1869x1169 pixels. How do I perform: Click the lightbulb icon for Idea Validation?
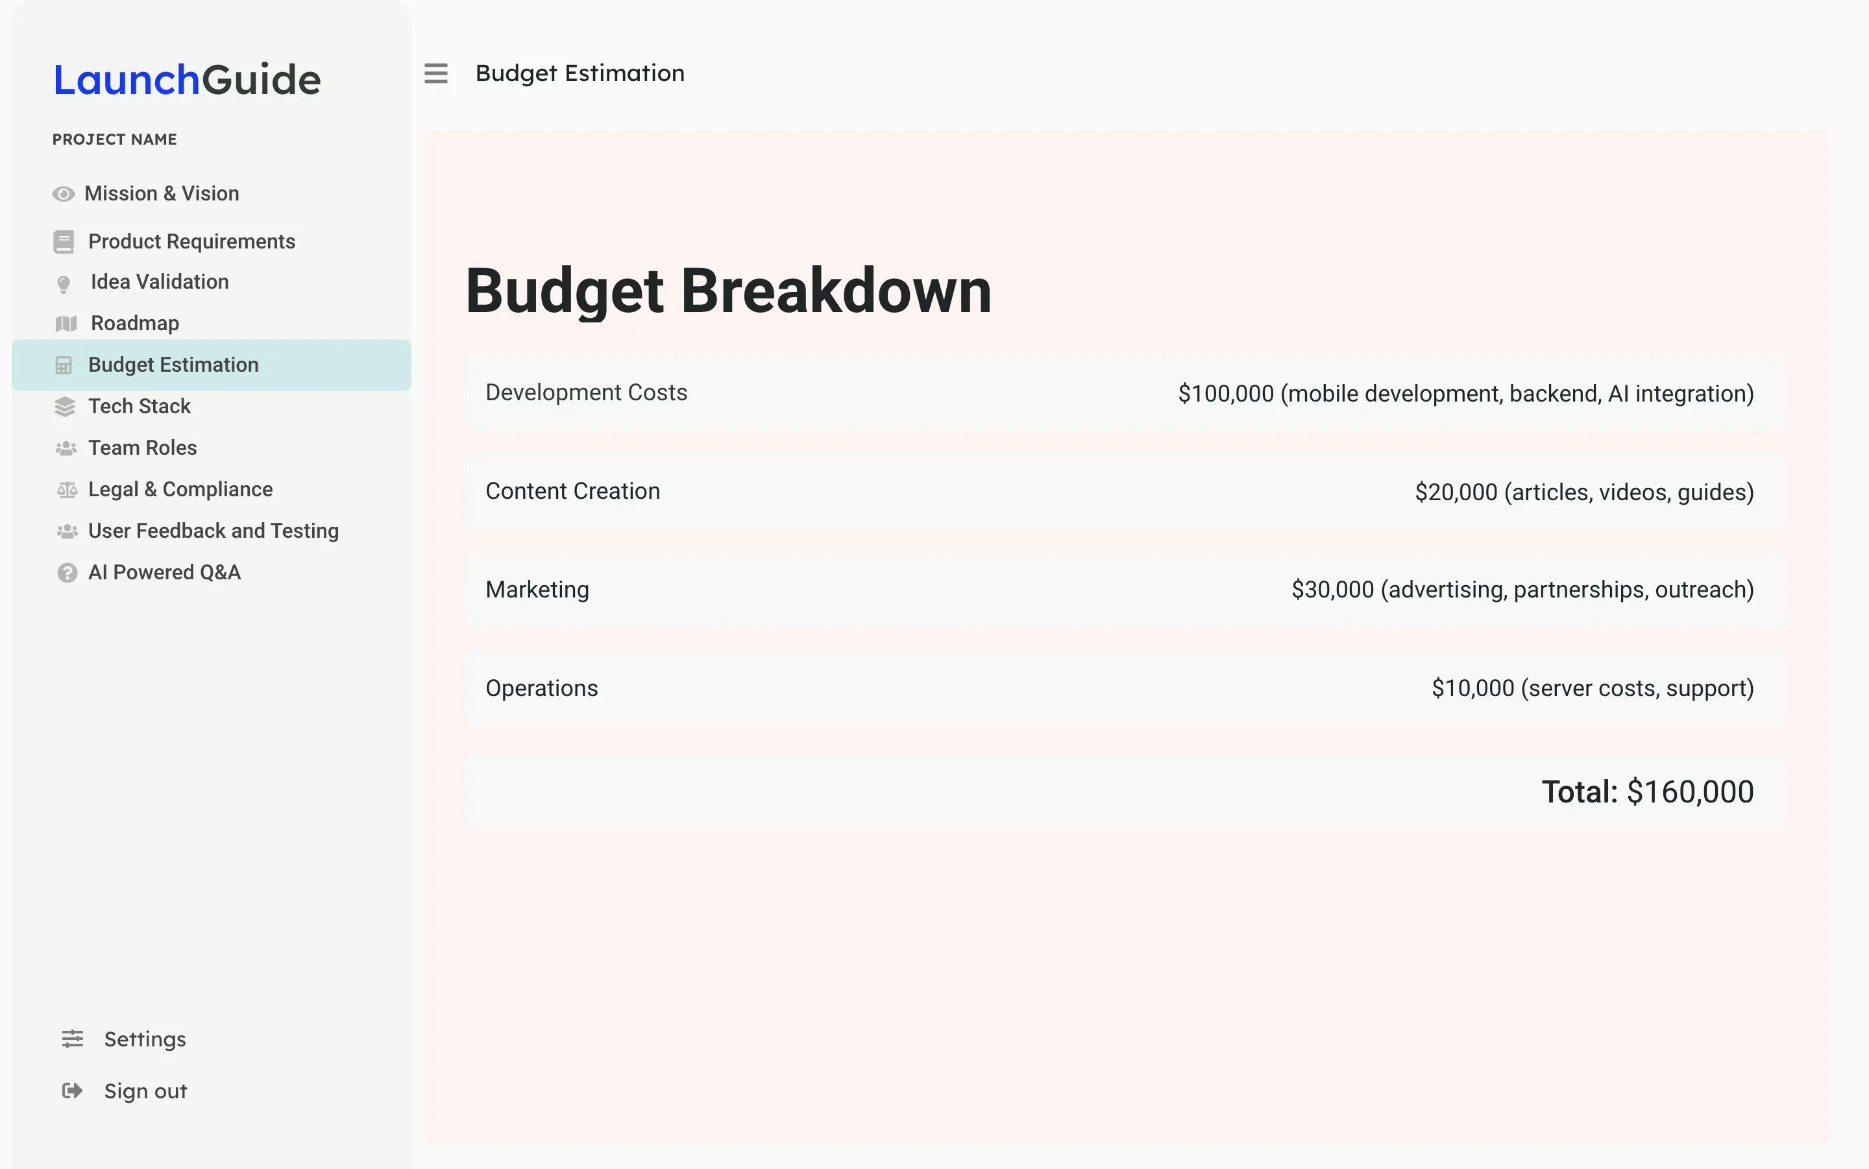pos(64,283)
